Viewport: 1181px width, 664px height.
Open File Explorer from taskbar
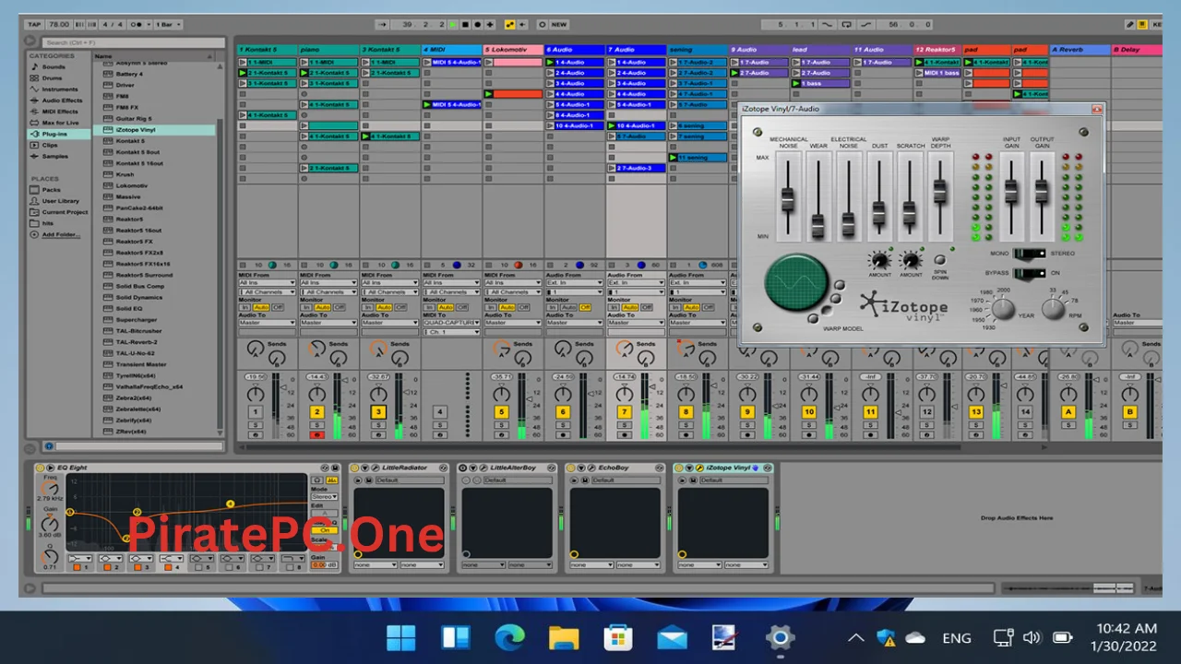(564, 637)
